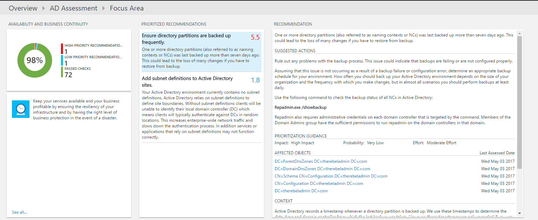The width and height of the screenshot is (538, 220).
Task: Click scrollbar down arrow in Recommendation panel
Action: [x=519, y=213]
